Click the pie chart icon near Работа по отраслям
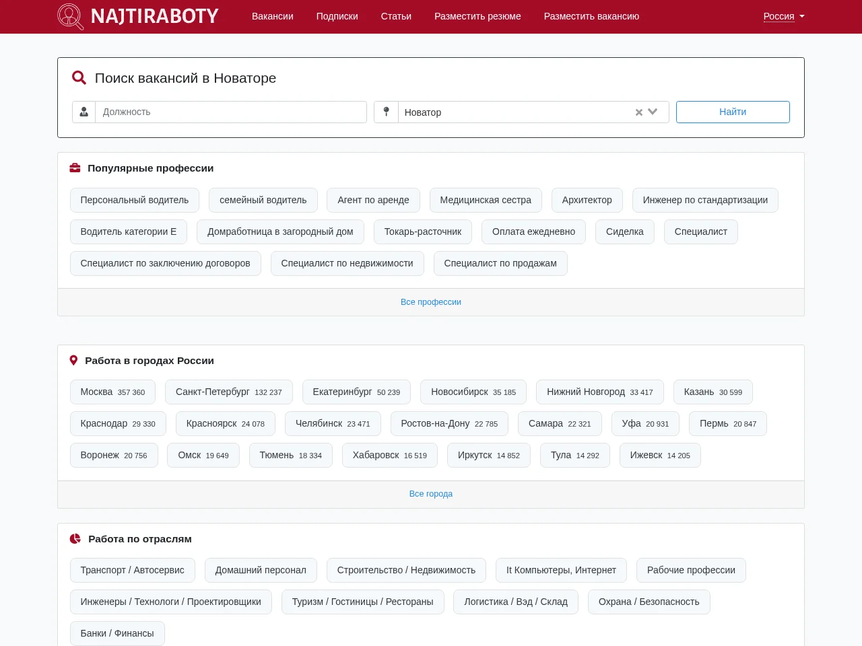This screenshot has width=862, height=646. click(x=75, y=539)
